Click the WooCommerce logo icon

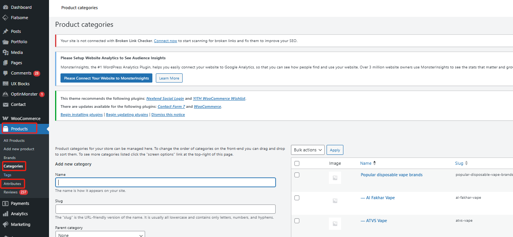coord(5,118)
